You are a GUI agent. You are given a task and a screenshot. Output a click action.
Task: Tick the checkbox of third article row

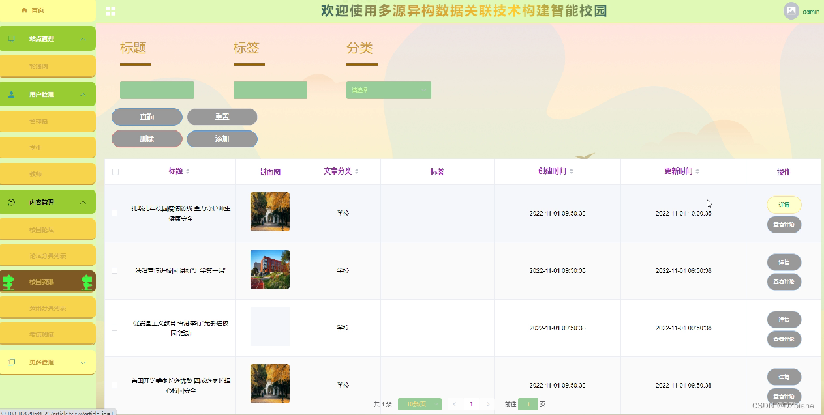tap(115, 328)
